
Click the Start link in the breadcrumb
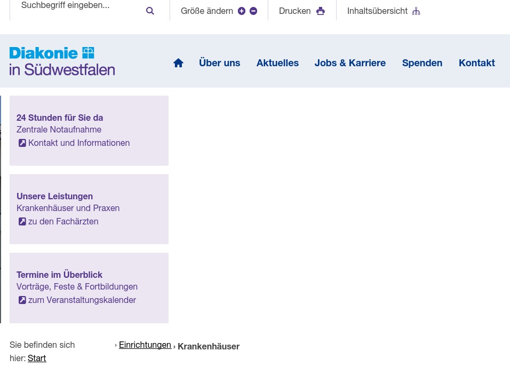pyautogui.click(x=37, y=358)
